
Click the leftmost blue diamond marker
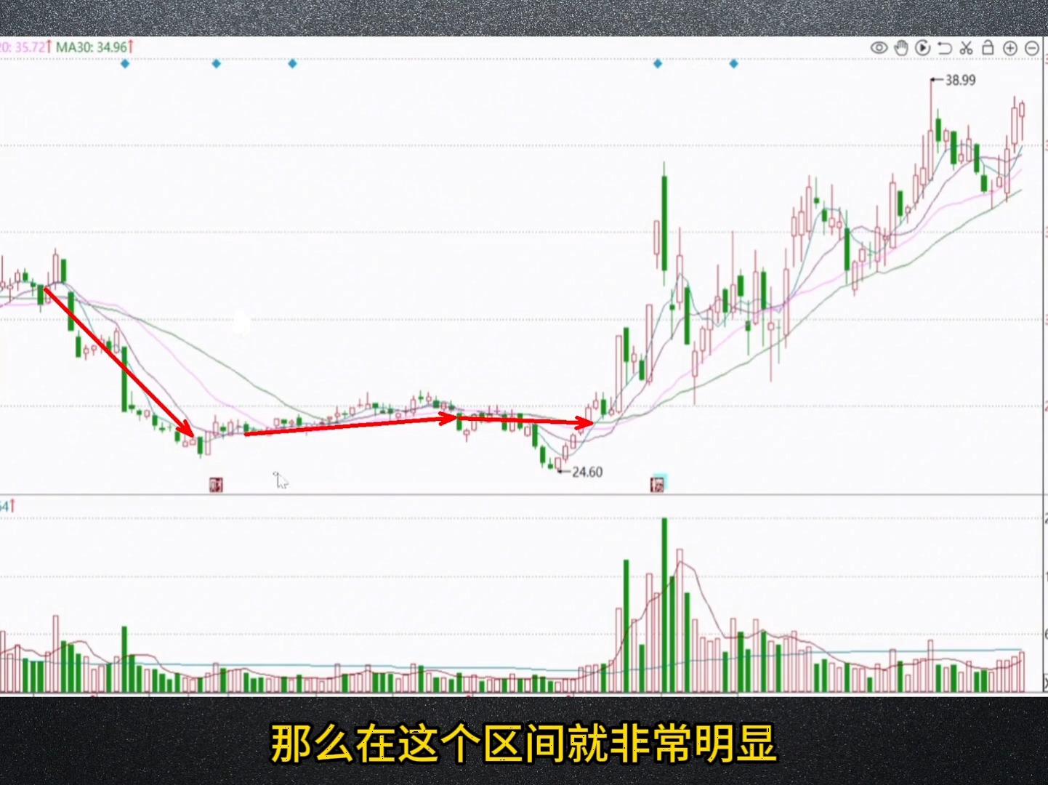click(125, 64)
